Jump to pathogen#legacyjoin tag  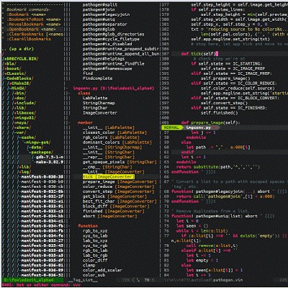106,14
